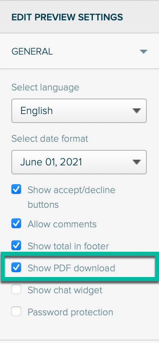Click the Allow comments label text

click(62, 224)
